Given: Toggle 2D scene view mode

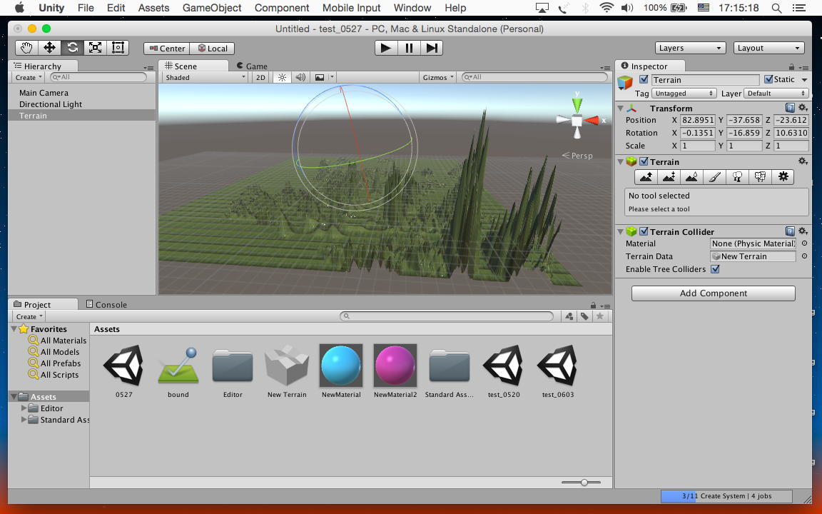Looking at the screenshot, I should click(260, 77).
